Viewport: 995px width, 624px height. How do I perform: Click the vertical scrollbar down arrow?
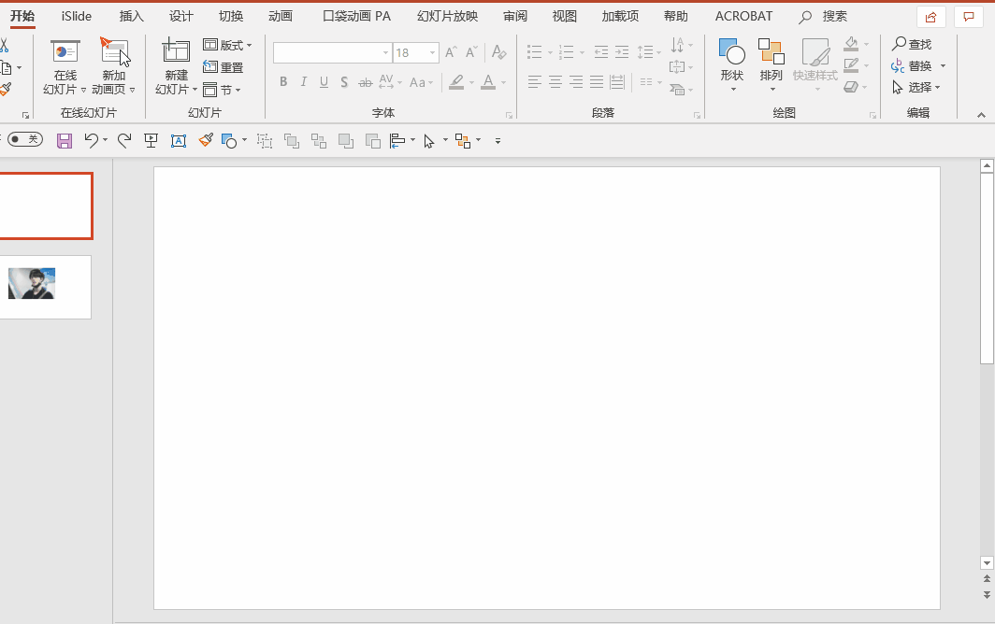[987, 562]
